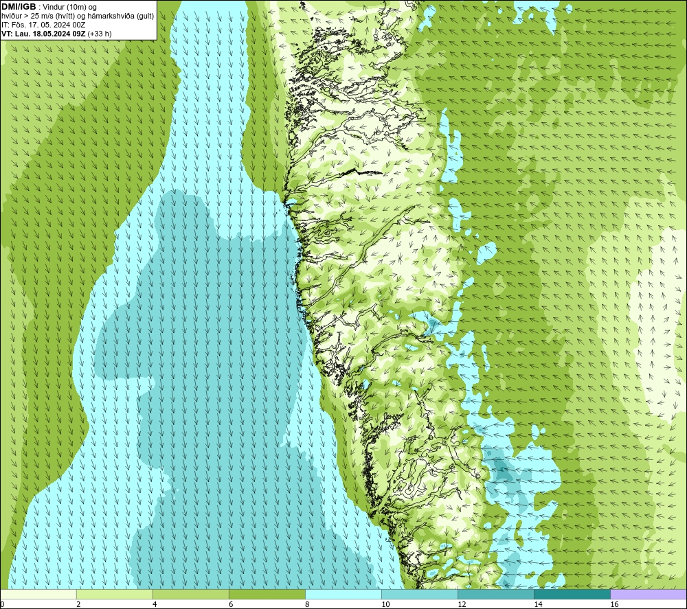Viewport: 687px width, 609px height.
Task: Click the 'hviður > 25 m/s' legend line
Action: [78, 16]
